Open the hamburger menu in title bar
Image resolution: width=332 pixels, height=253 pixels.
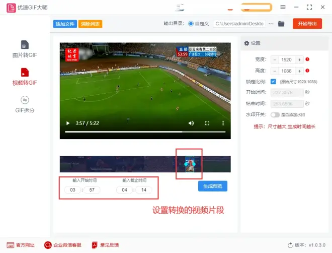coord(283,7)
